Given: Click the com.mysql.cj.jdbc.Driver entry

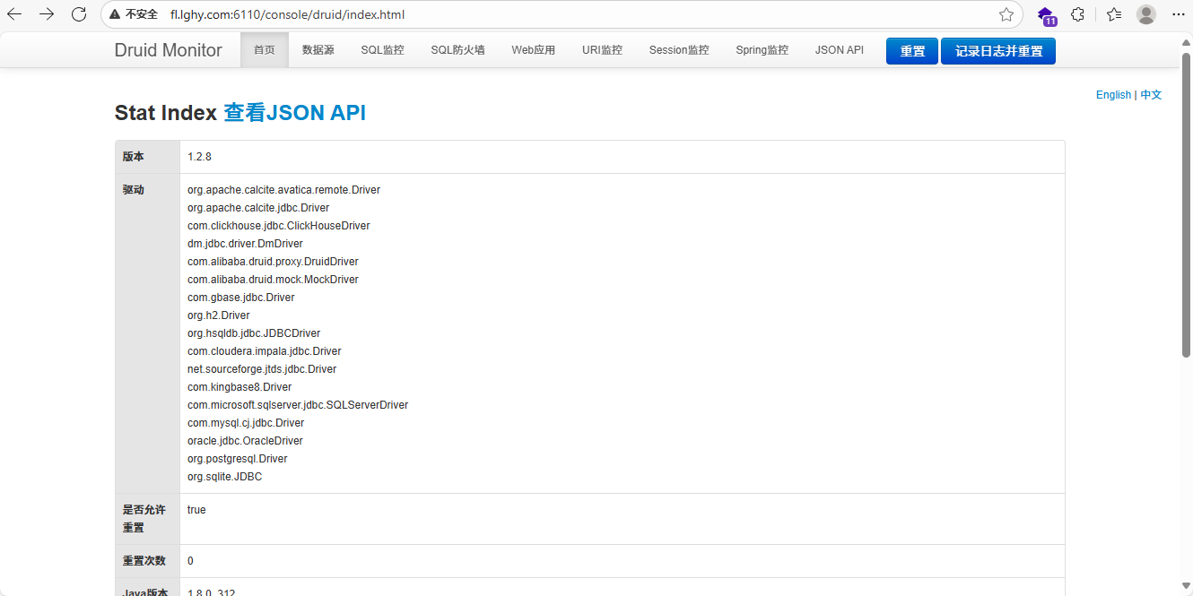Looking at the screenshot, I should pos(246,423).
